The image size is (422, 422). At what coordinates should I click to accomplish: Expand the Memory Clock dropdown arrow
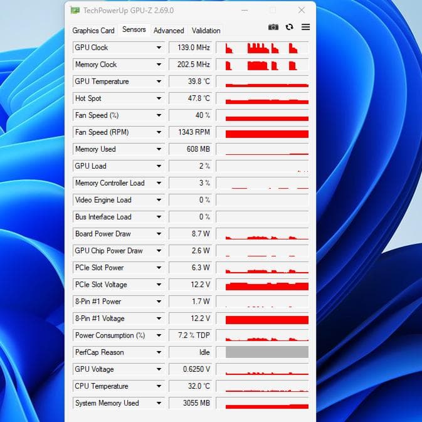point(159,65)
